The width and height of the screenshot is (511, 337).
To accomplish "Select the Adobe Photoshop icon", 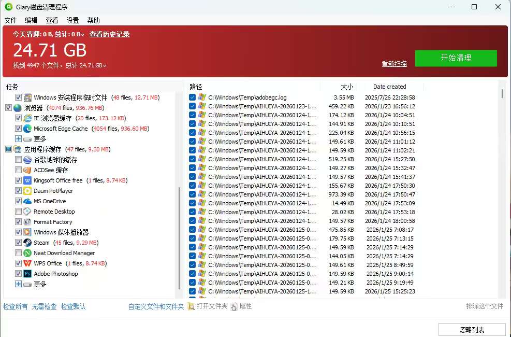I will [27, 274].
